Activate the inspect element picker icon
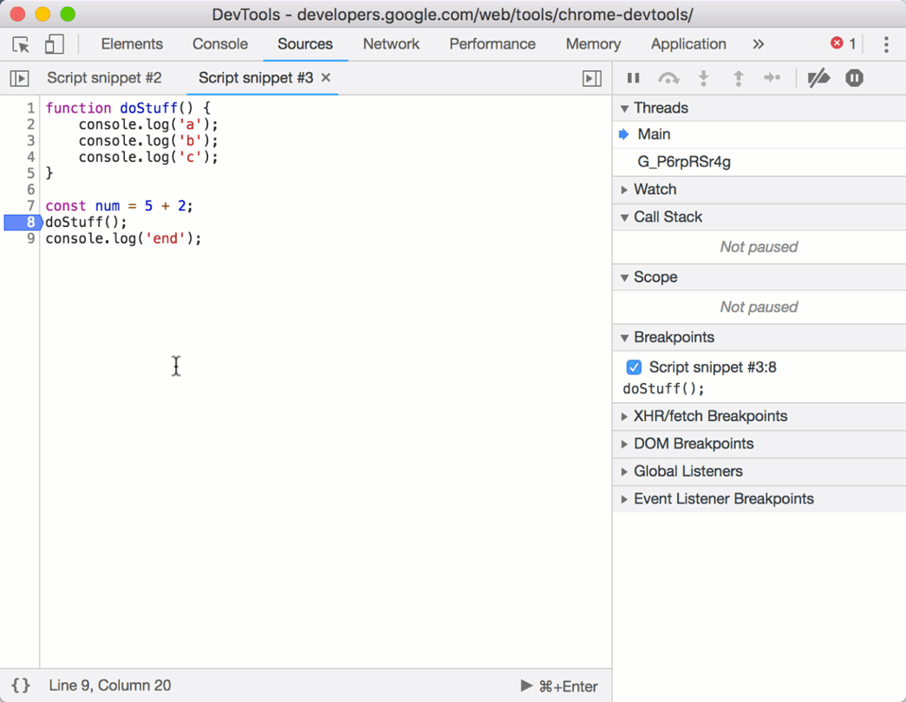This screenshot has height=702, width=906. click(x=21, y=44)
